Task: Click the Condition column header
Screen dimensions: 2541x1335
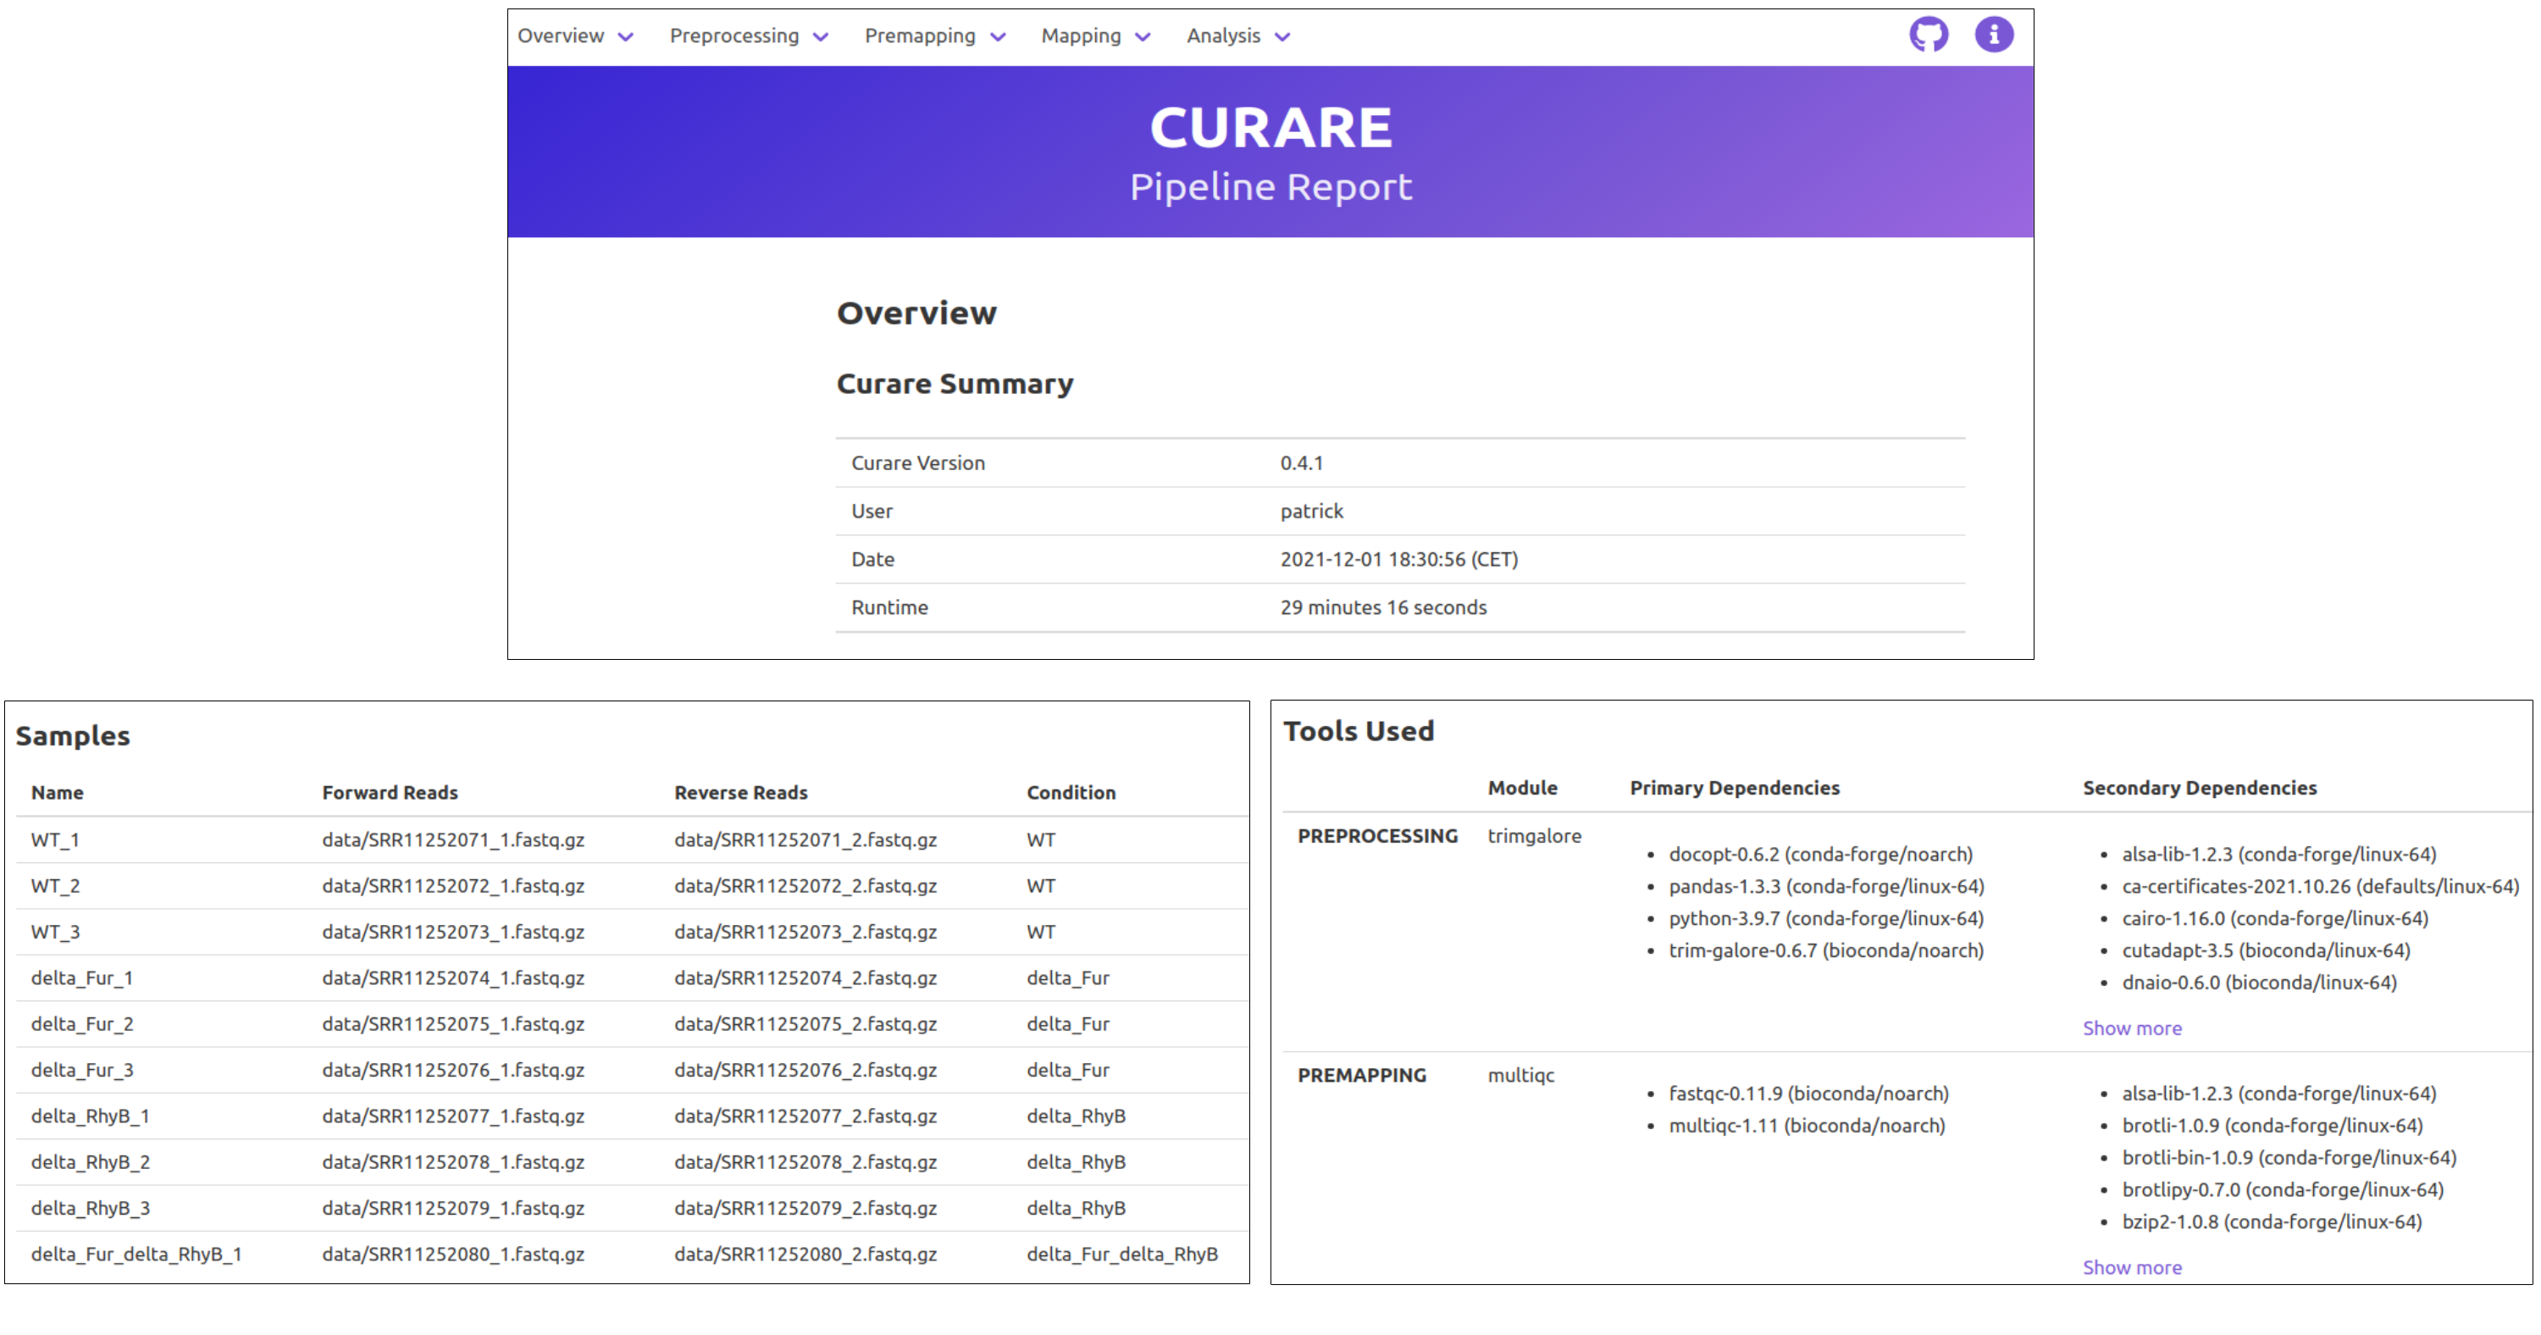Action: click(1071, 792)
